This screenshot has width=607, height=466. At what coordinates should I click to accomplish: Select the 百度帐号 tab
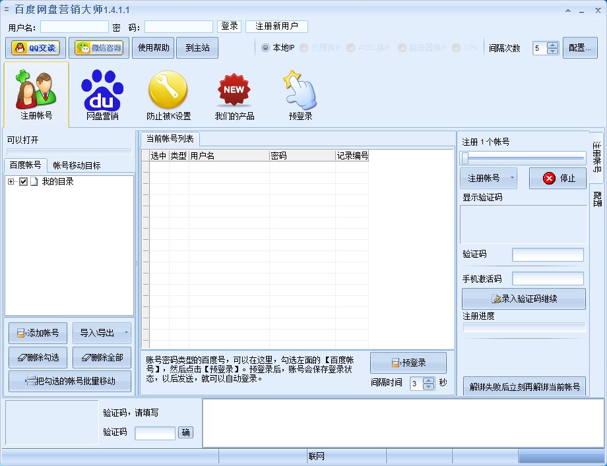coord(26,165)
